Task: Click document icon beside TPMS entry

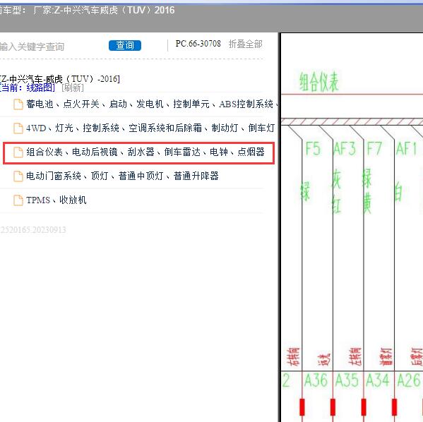Action: coord(18,200)
